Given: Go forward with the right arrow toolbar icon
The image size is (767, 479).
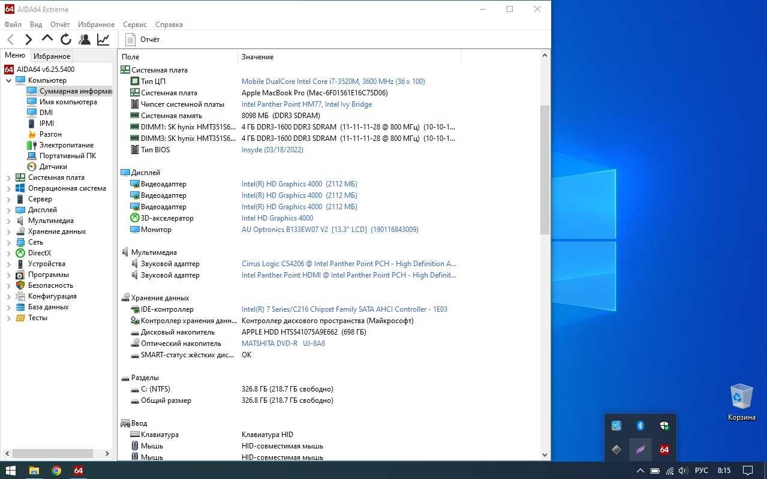Looking at the screenshot, I should pyautogui.click(x=28, y=40).
